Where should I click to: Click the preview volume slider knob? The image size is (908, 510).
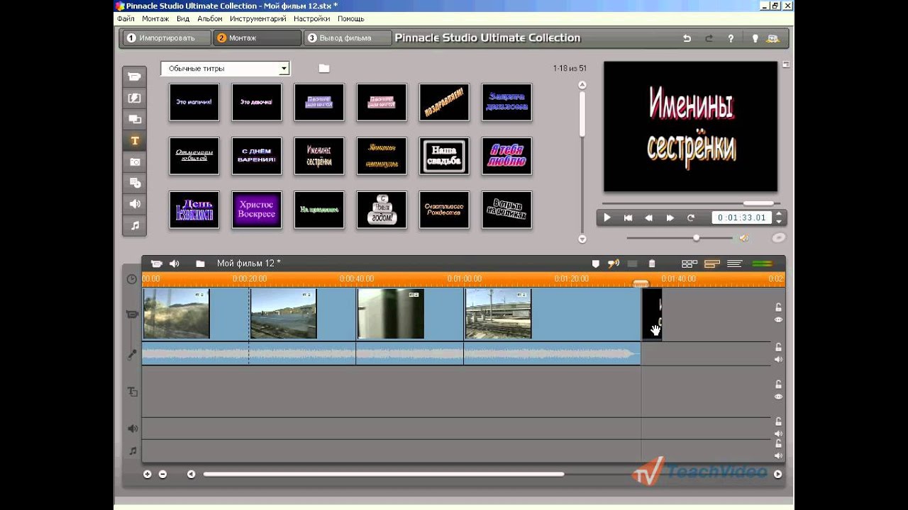coord(696,238)
